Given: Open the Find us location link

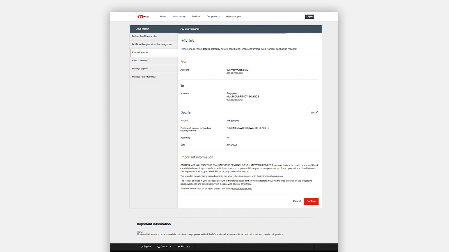Looking at the screenshot, I should click(x=184, y=247).
